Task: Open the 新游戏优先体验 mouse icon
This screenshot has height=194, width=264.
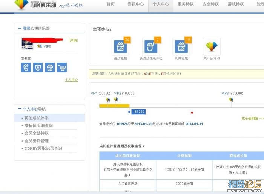Action: click(151, 46)
